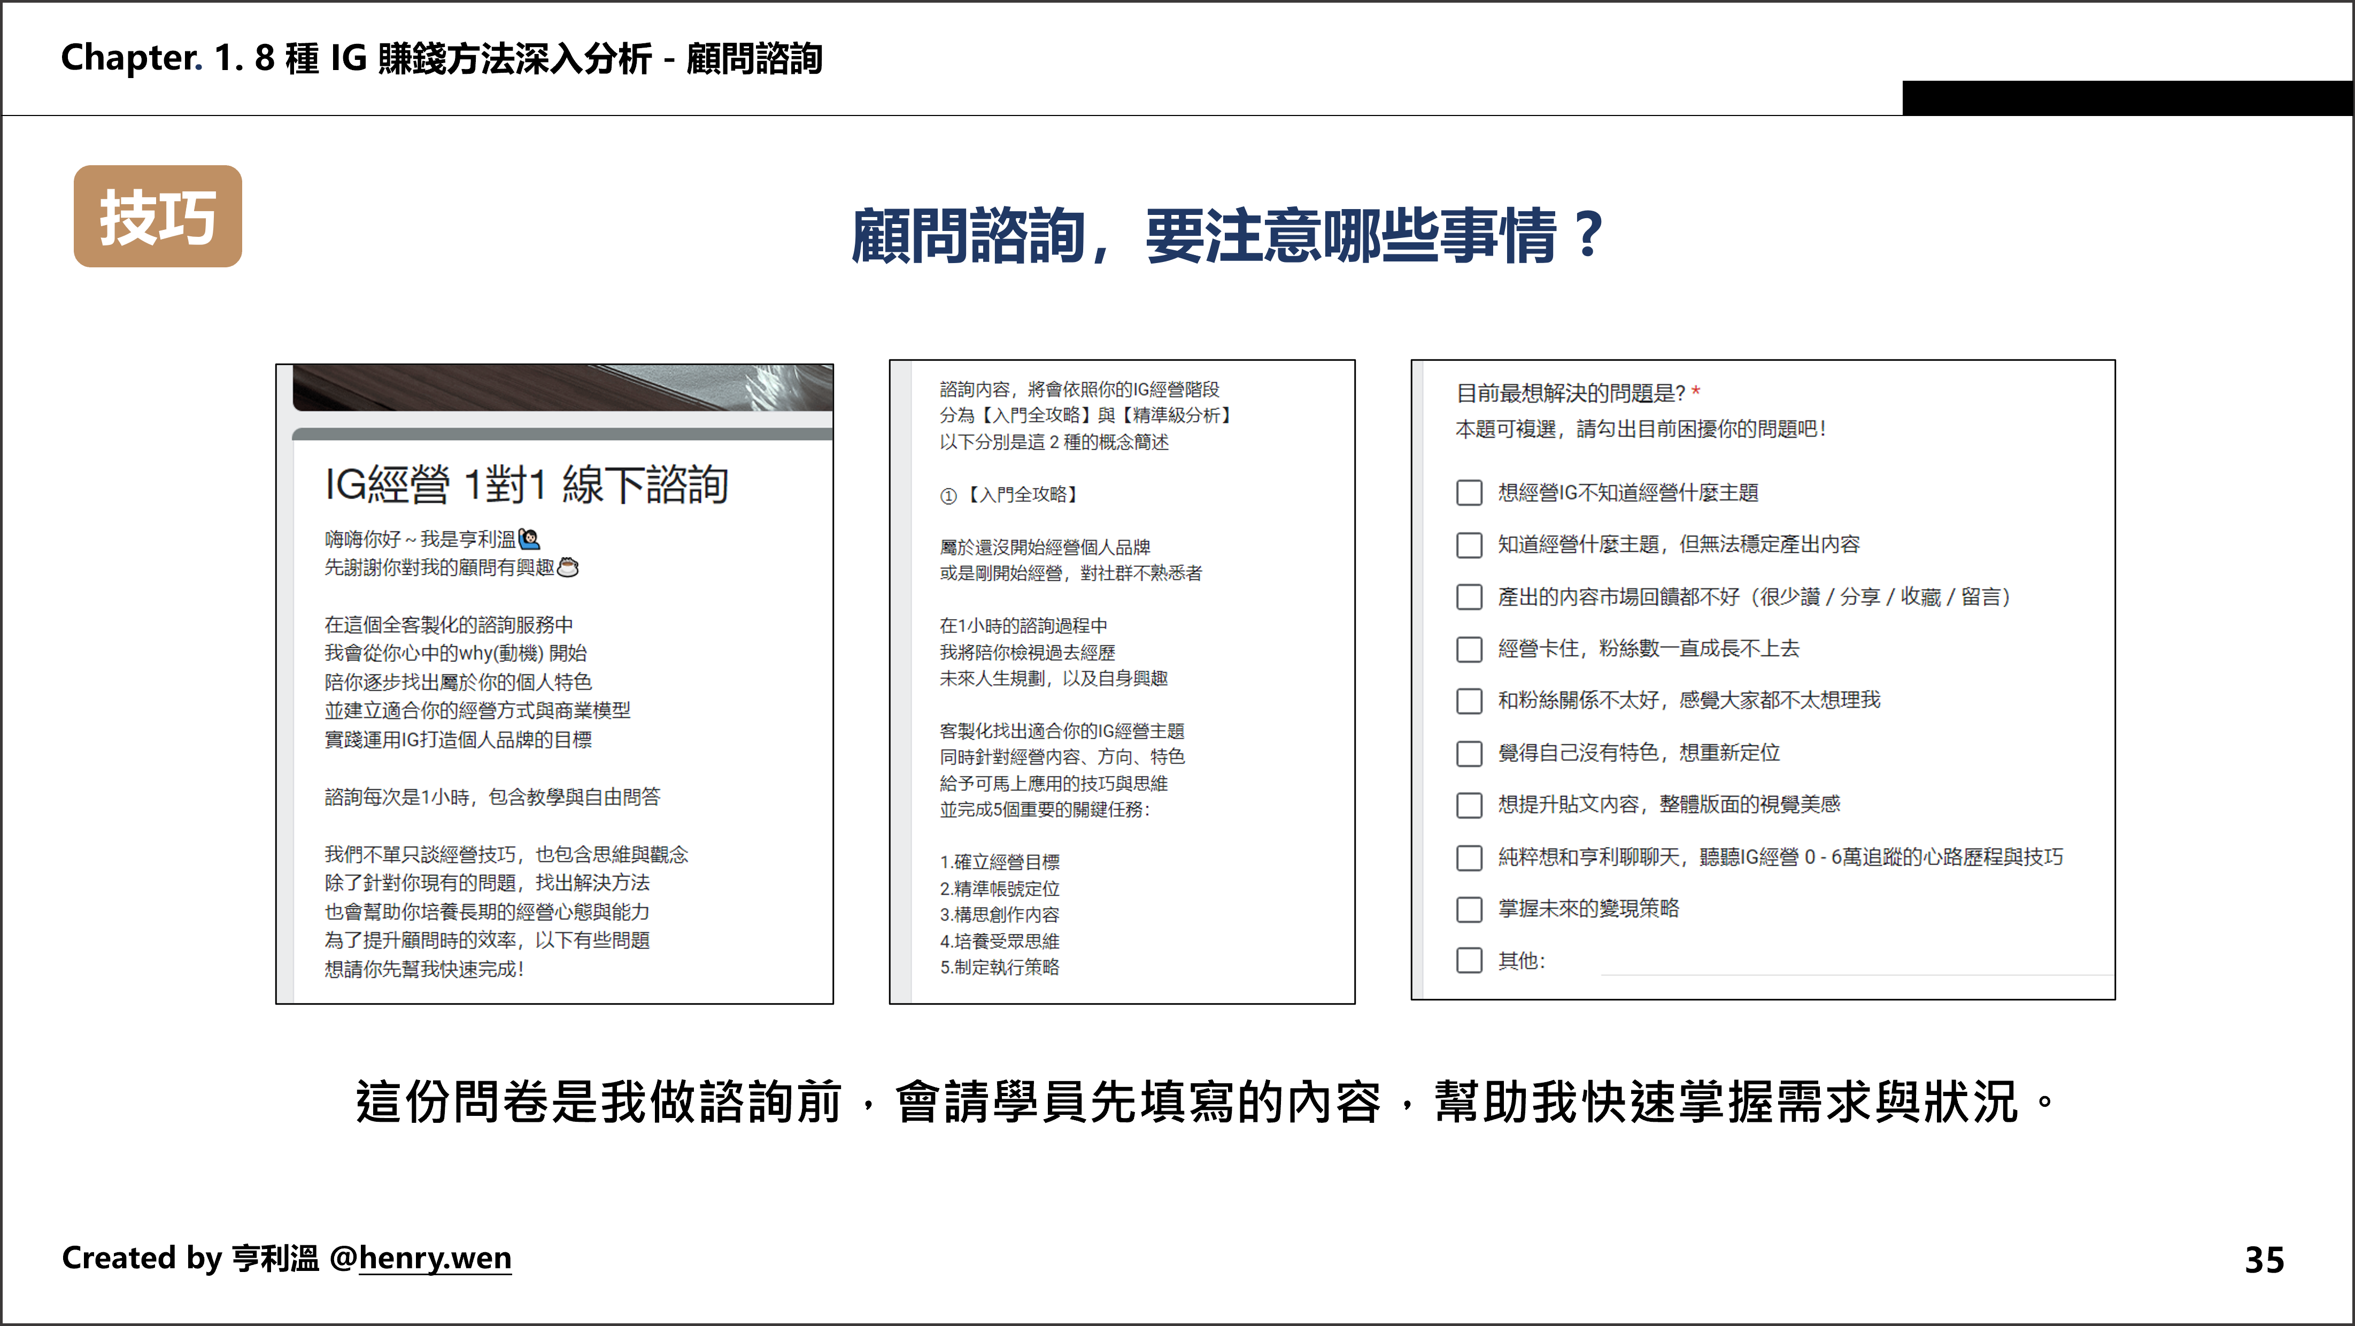Check 「覺得自己沒有特色，想重新定位」
2355x1326 pixels.
(1470, 753)
